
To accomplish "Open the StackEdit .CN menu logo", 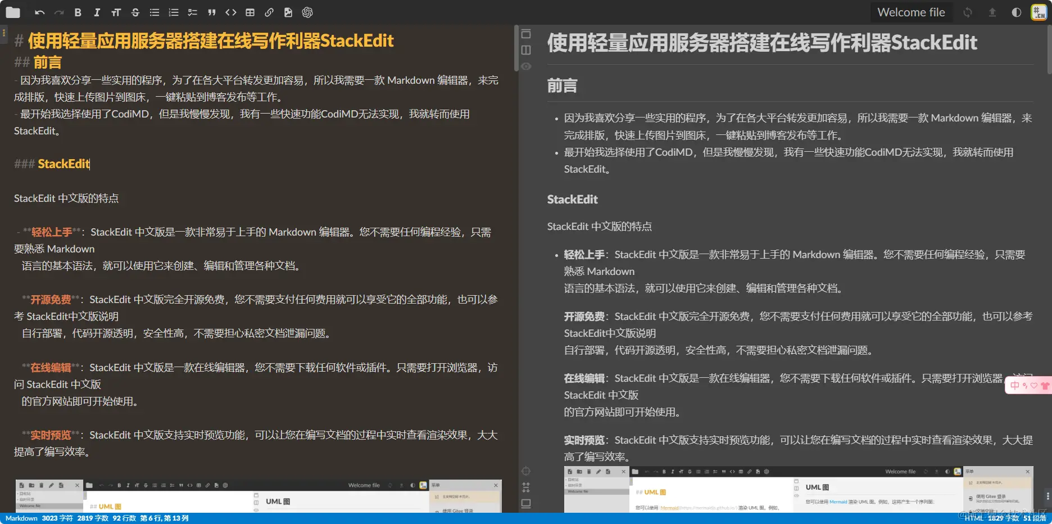I will tap(1039, 12).
